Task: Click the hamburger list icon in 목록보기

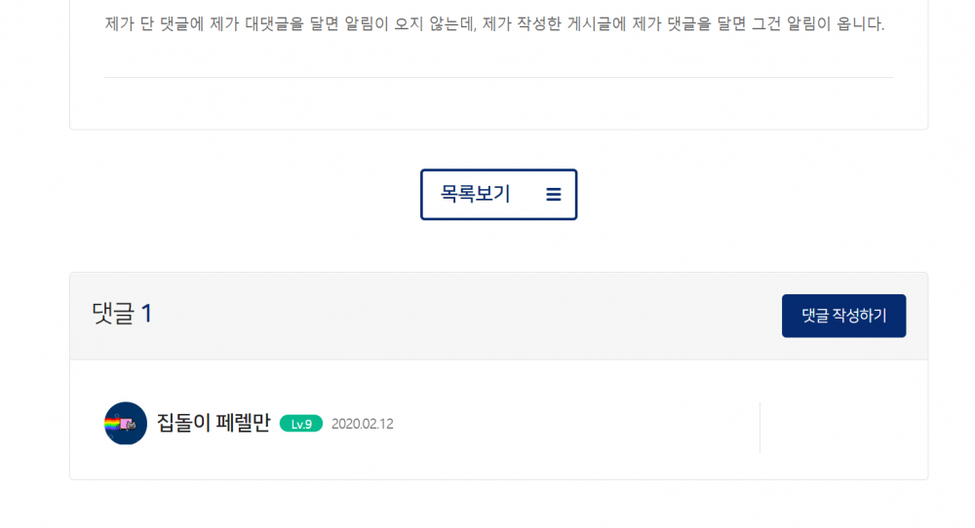Action: pos(554,195)
